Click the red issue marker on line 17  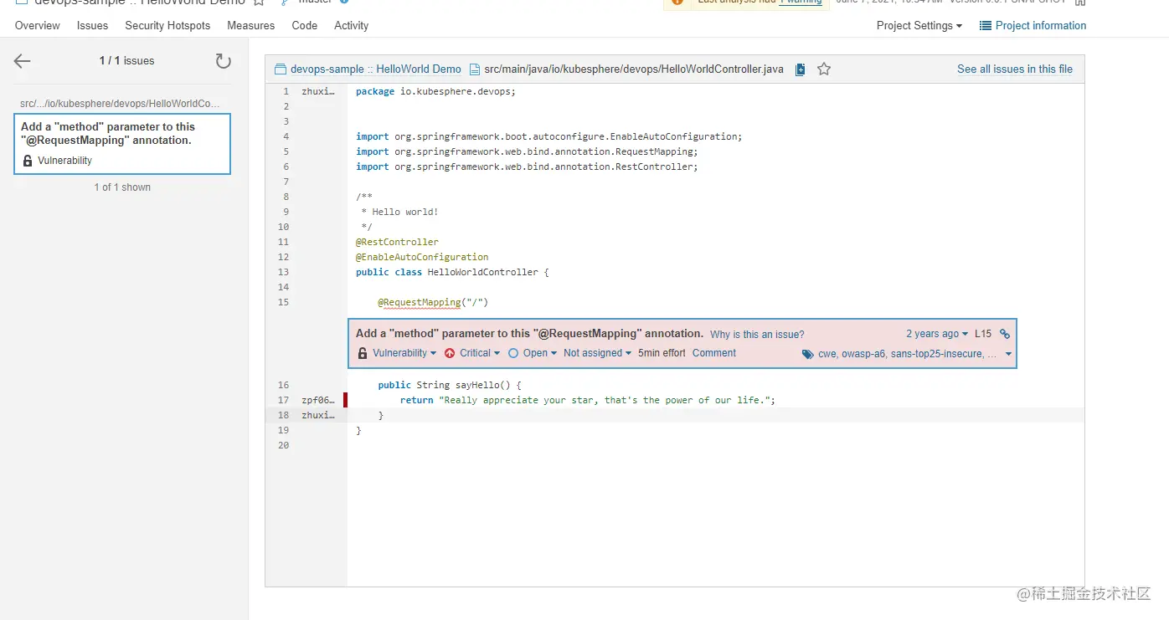tap(345, 400)
